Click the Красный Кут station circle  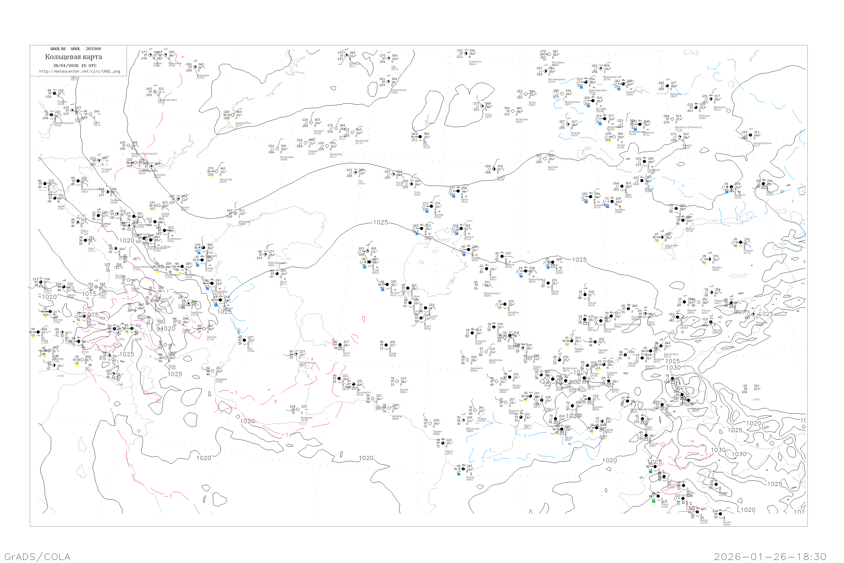pyautogui.click(x=233, y=115)
